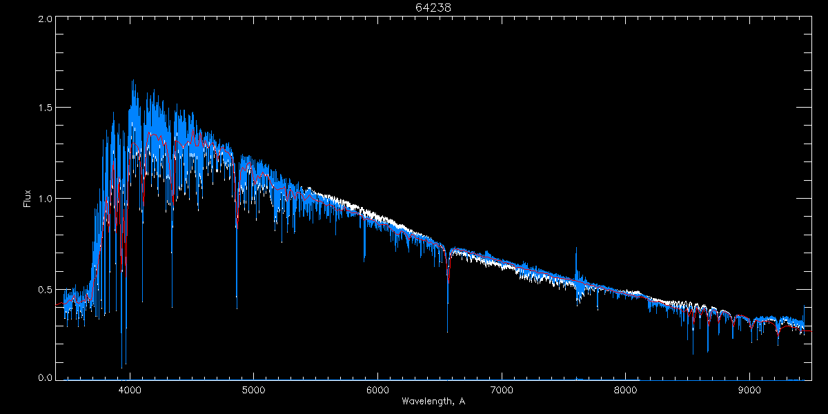Click the 0.0 flux tick label

pyautogui.click(x=44, y=377)
